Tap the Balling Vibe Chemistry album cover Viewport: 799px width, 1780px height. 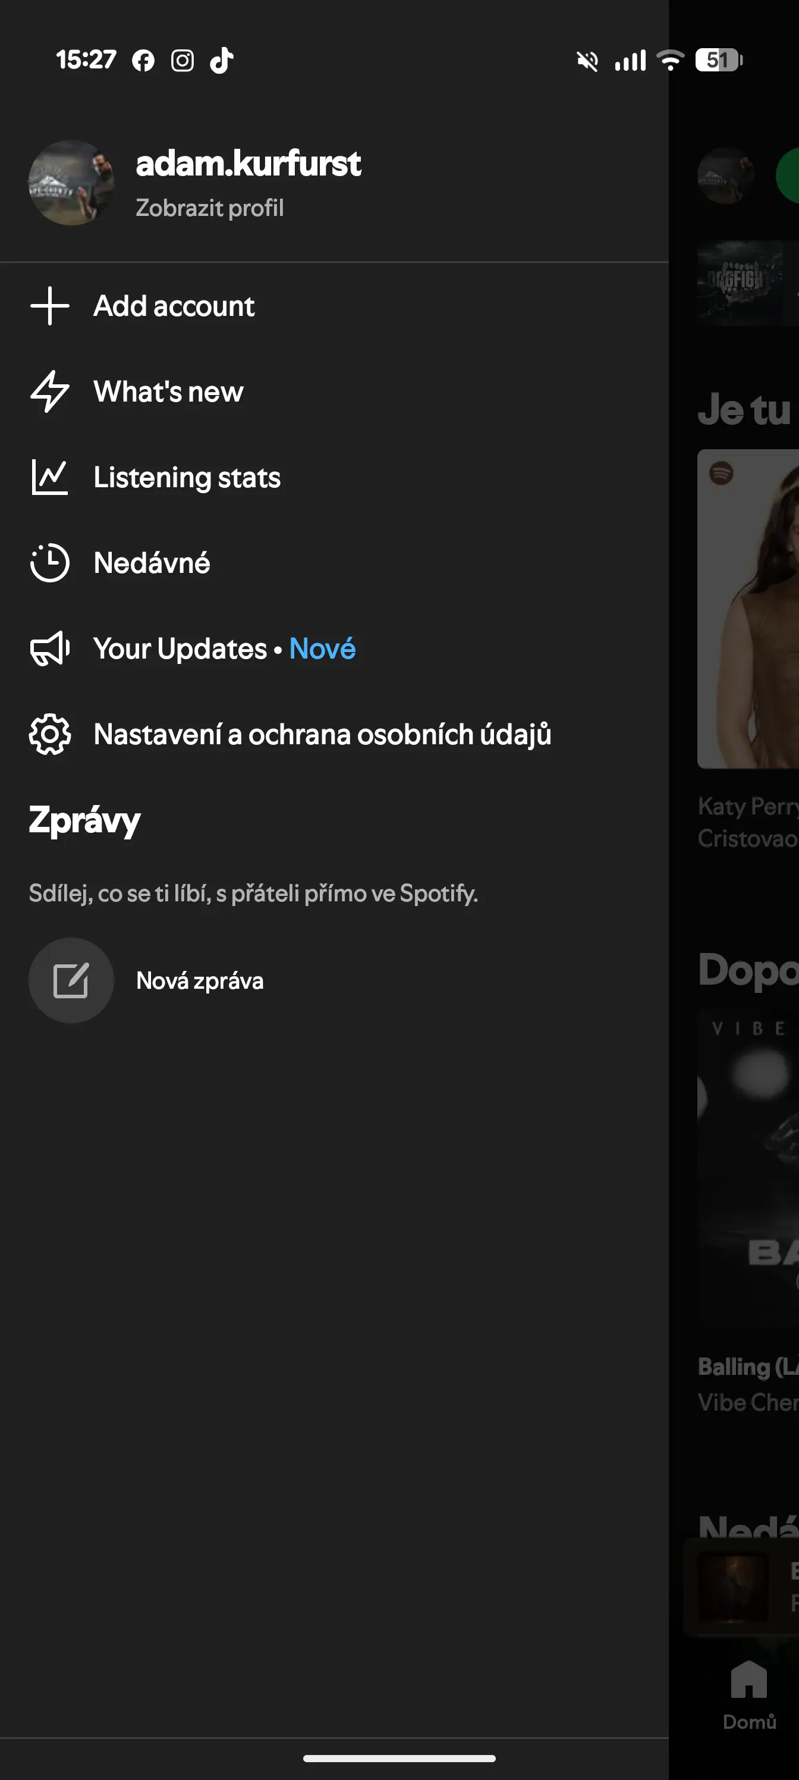pyautogui.click(x=748, y=1168)
